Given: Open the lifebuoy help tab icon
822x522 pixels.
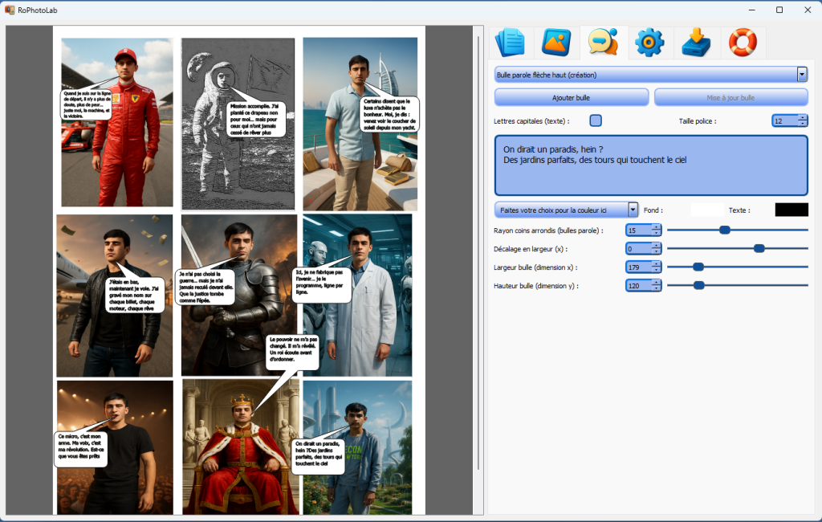Looking at the screenshot, I should pyautogui.click(x=743, y=43).
